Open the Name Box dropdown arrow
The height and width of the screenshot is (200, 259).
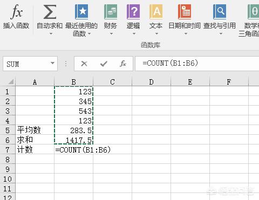coord(52,63)
